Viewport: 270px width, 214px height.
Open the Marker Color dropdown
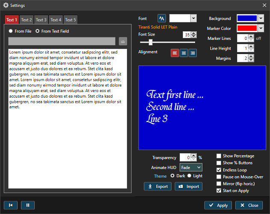click(x=261, y=28)
